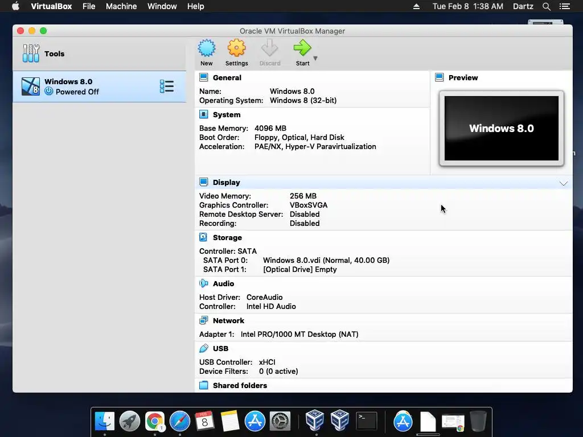Open the Machine menu

point(121,6)
